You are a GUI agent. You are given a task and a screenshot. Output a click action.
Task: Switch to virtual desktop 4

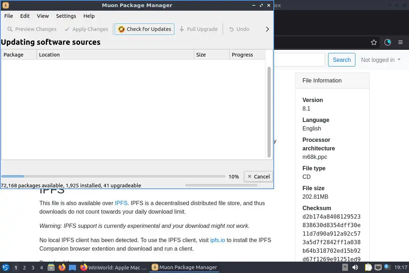(41, 268)
